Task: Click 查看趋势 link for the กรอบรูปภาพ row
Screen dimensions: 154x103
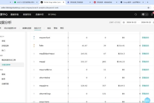Action: click(146, 86)
